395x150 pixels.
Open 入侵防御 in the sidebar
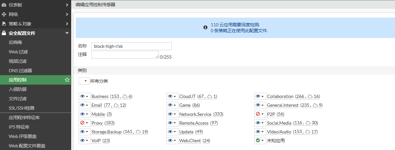tap(18, 89)
